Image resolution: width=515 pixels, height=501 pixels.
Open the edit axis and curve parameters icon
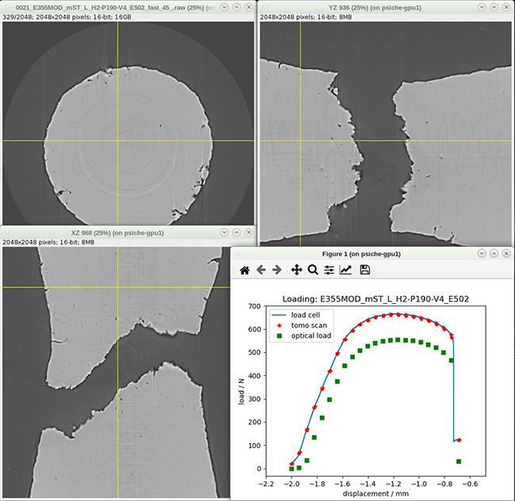point(345,270)
